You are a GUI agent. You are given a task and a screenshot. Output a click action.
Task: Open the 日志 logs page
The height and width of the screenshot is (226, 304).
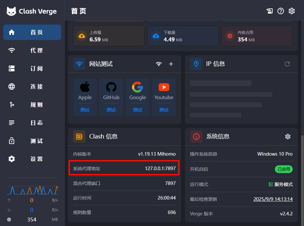click(x=32, y=123)
